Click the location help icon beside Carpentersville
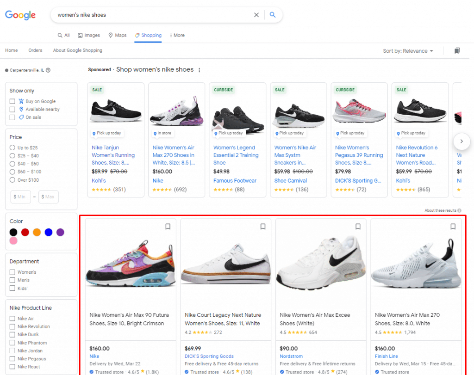Viewport: 474px width, 375px height. coord(48,70)
